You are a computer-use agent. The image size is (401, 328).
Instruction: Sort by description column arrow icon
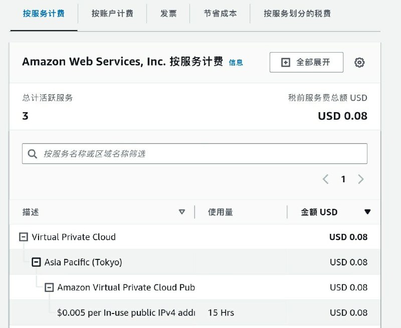point(182,212)
